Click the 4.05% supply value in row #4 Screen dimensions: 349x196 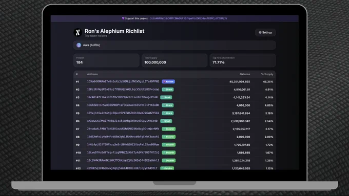[x=269, y=105]
